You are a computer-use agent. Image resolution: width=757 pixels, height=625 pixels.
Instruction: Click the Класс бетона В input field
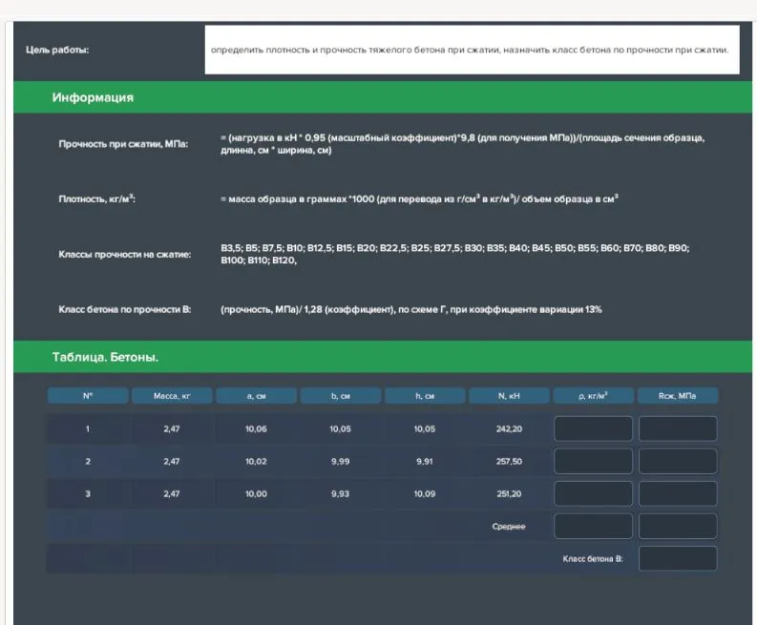click(678, 558)
